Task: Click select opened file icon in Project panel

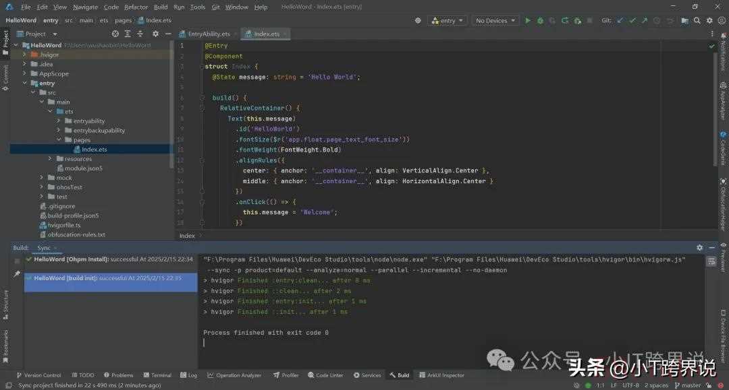Action: tap(115, 34)
